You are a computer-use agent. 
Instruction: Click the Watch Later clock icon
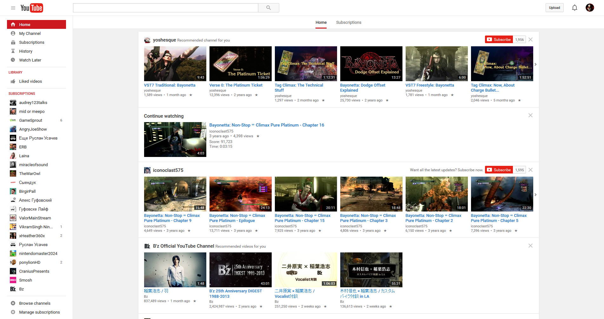click(x=13, y=60)
